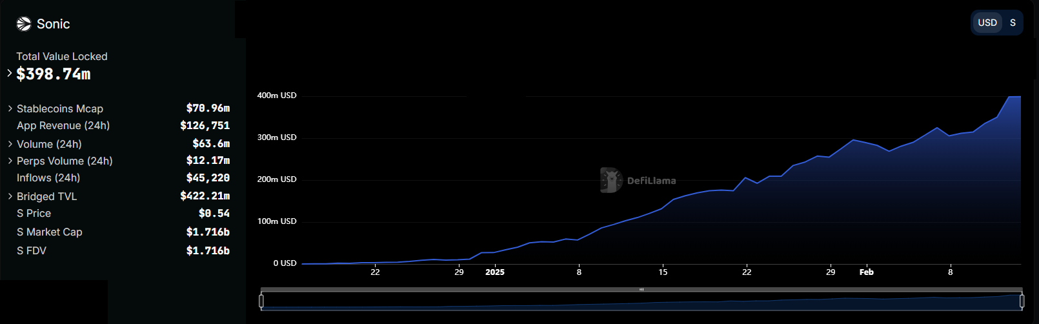Click the $0.54 price value
The height and width of the screenshot is (324, 1039).
point(214,213)
